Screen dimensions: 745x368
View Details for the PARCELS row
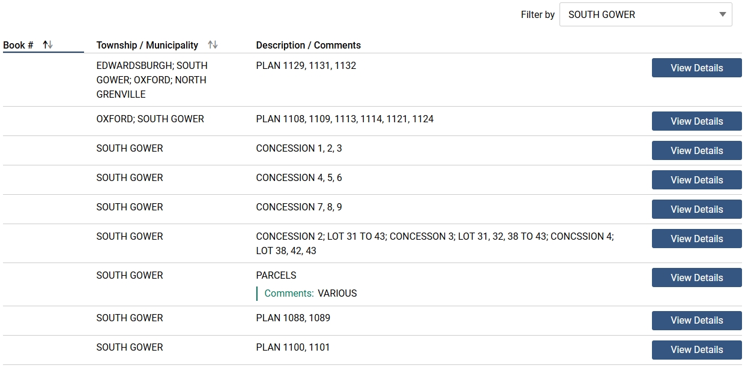(x=696, y=277)
